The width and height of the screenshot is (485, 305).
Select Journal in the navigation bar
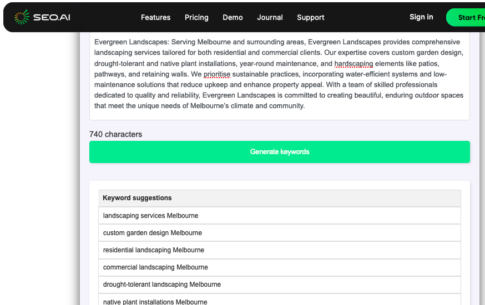click(270, 17)
